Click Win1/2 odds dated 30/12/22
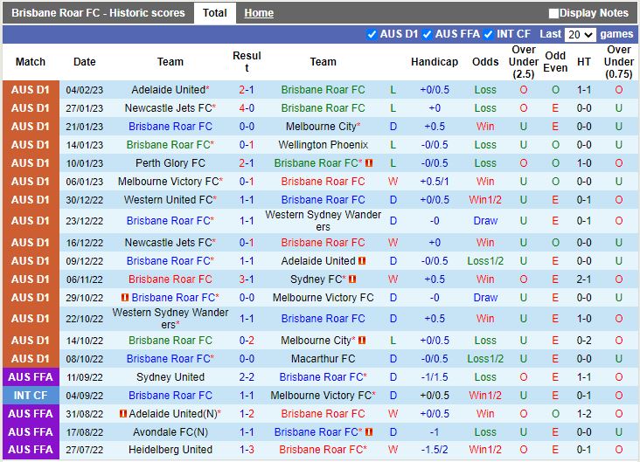This screenshot has width=640, height=462. tap(485, 200)
